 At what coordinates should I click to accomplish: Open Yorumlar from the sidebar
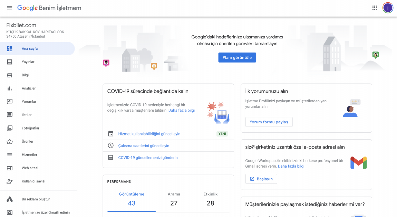[x=29, y=102]
